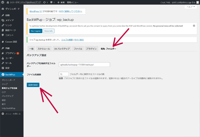
Task: Open 管理メニュー in the admin bar
Action: pyautogui.click(x=73, y=2)
